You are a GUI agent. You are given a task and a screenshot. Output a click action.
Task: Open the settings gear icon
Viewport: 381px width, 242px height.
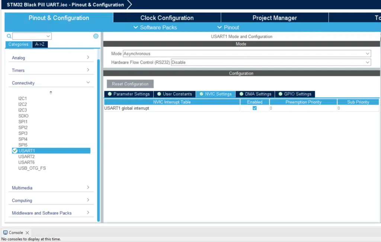[96, 36]
